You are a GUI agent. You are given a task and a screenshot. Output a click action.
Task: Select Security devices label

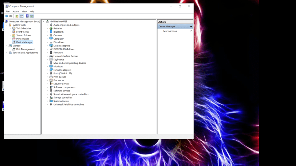pyautogui.click(x=61, y=84)
